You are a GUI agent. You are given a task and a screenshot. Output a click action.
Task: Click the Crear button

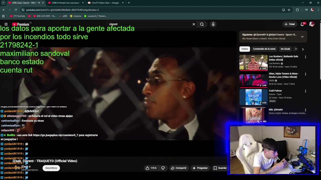[290, 24]
